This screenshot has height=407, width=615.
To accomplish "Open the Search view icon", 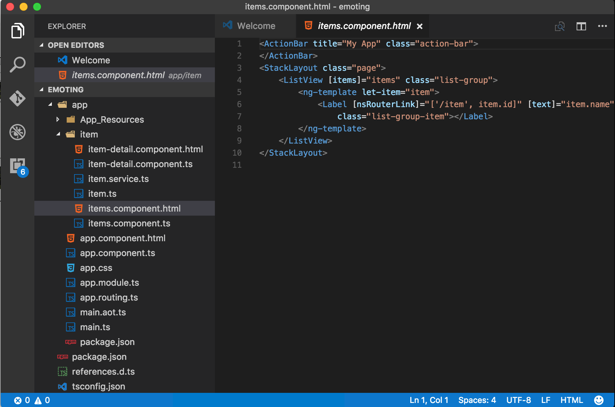I will 18,64.
